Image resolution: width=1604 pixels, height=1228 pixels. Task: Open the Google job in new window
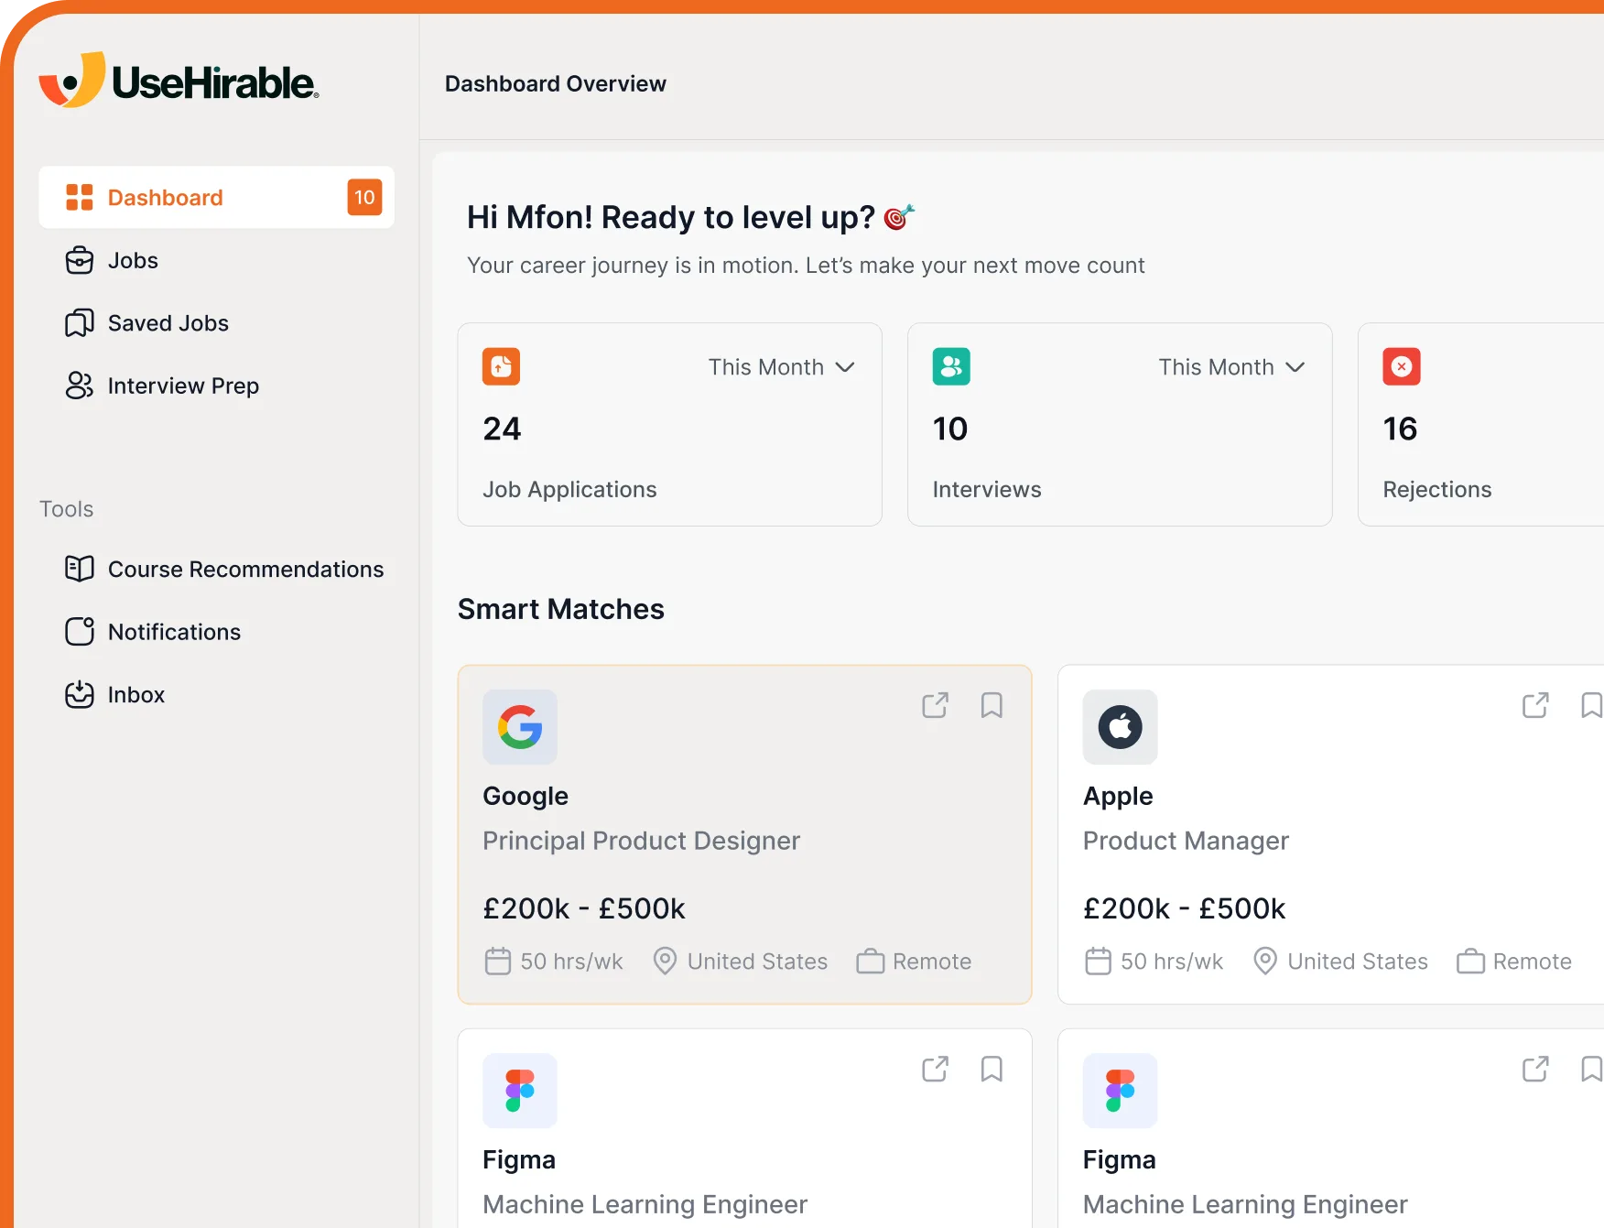935,705
